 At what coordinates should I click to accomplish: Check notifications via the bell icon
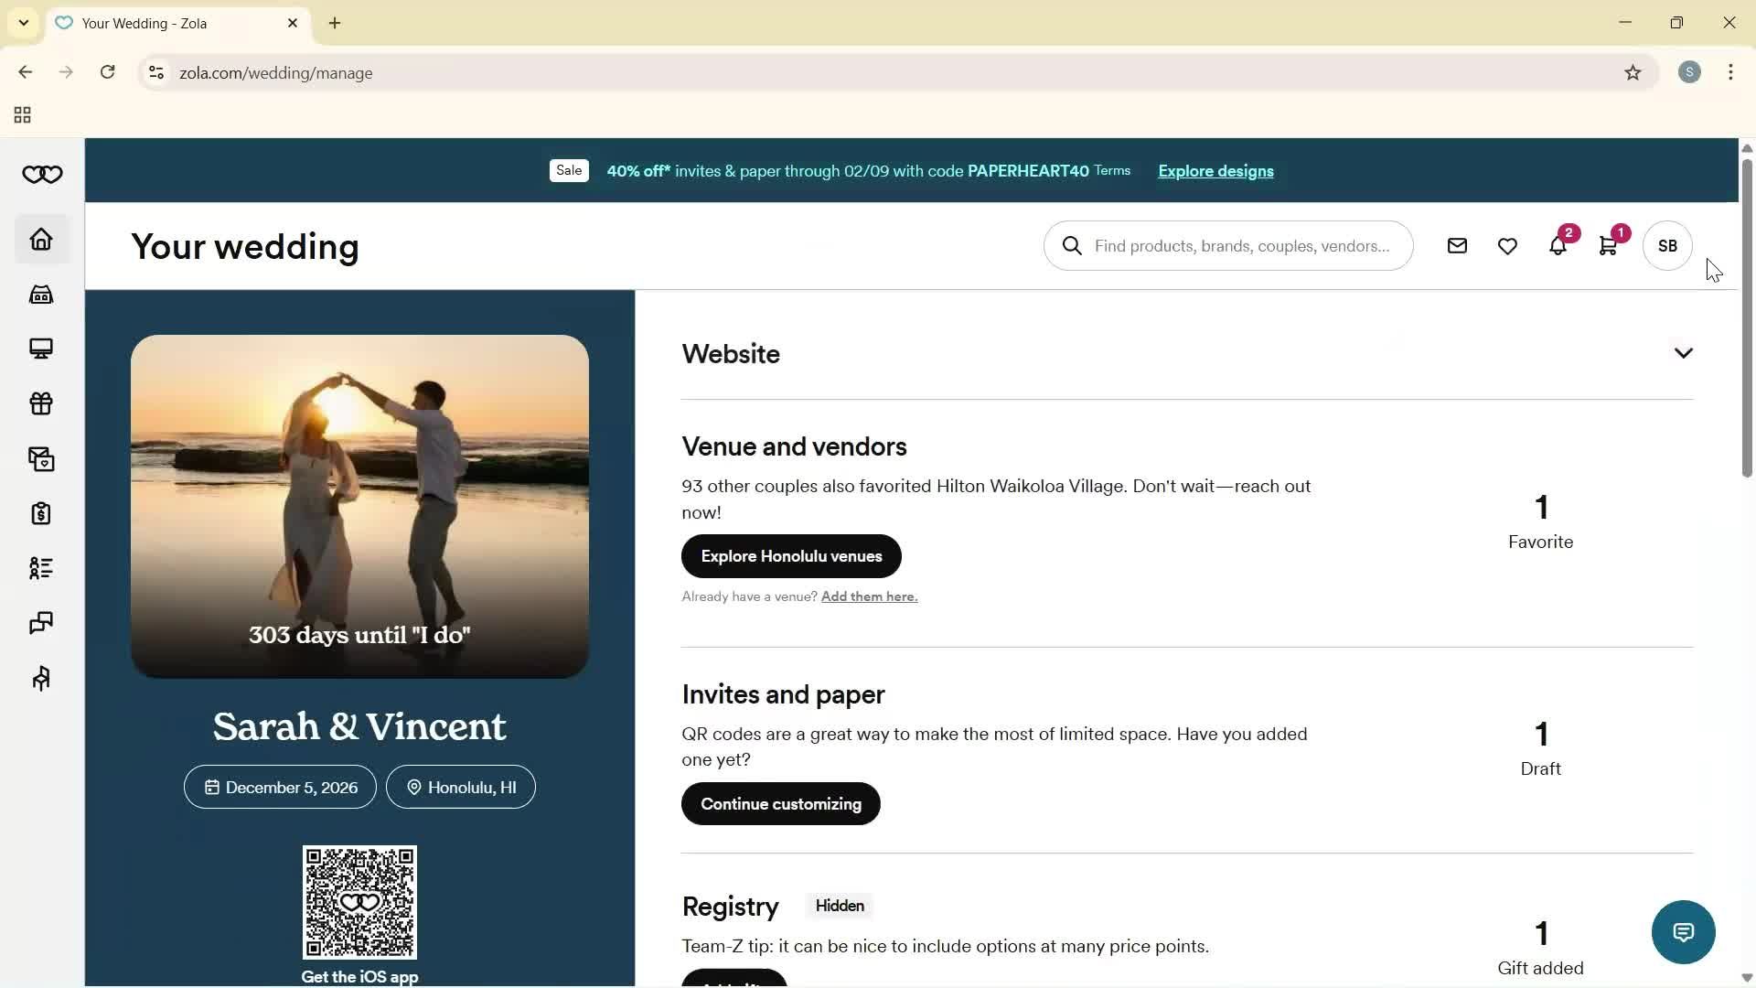(x=1558, y=245)
